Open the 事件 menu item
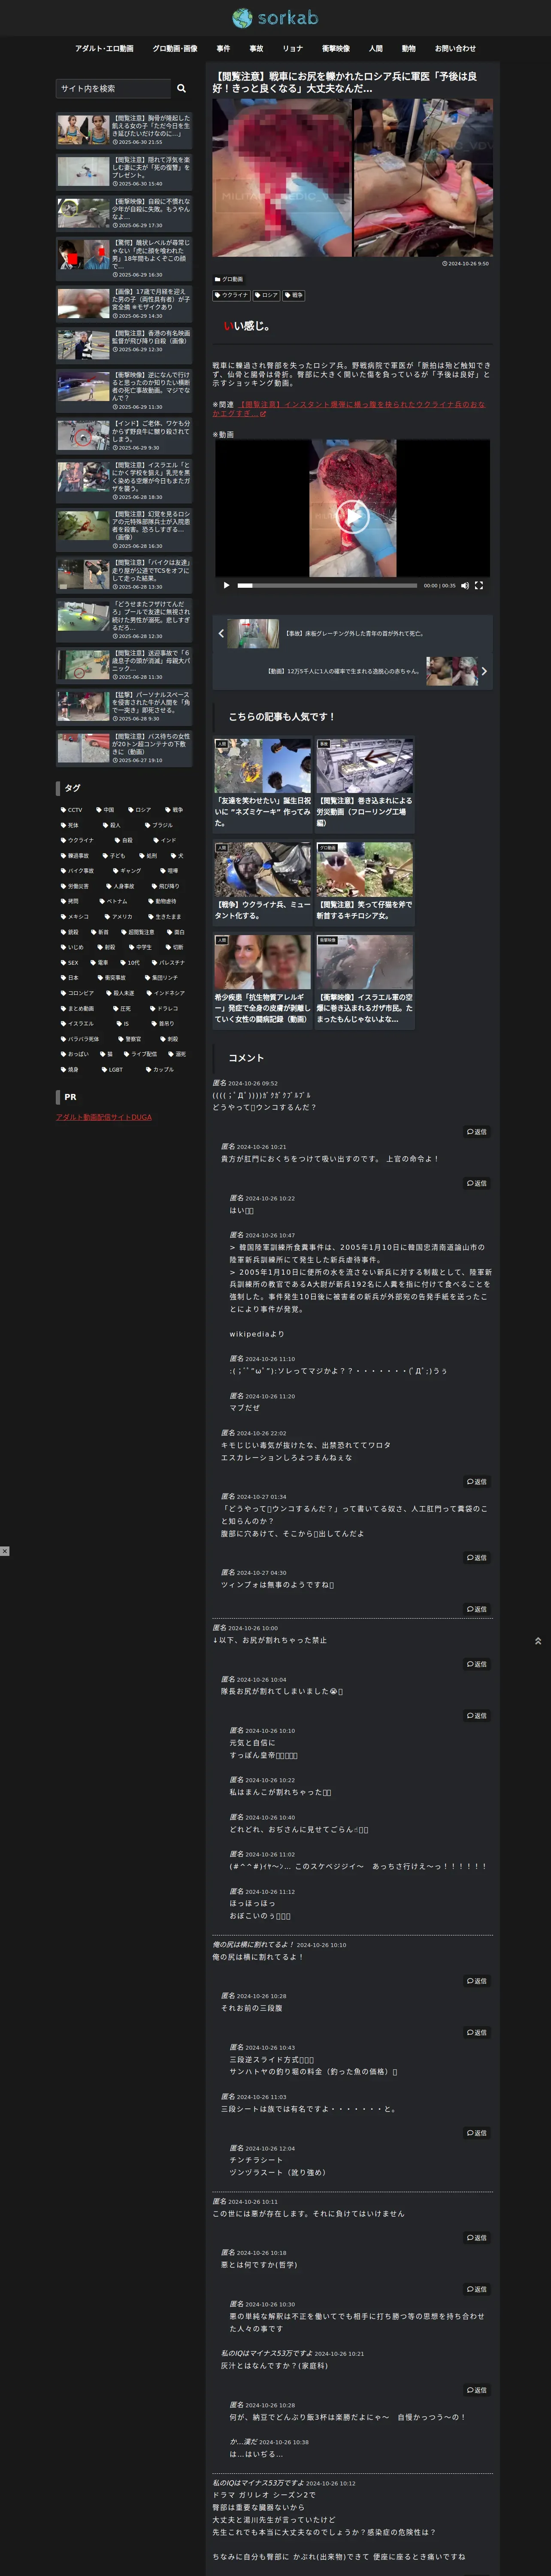This screenshot has height=2576, width=551. [x=223, y=48]
